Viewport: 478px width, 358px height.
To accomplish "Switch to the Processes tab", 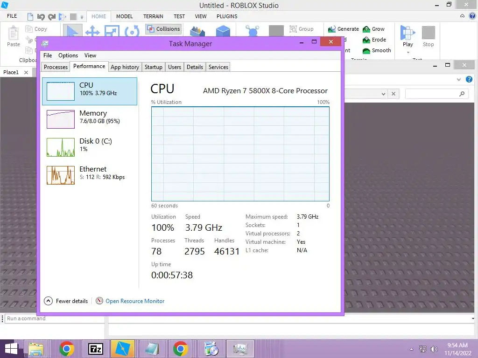I will click(x=56, y=67).
